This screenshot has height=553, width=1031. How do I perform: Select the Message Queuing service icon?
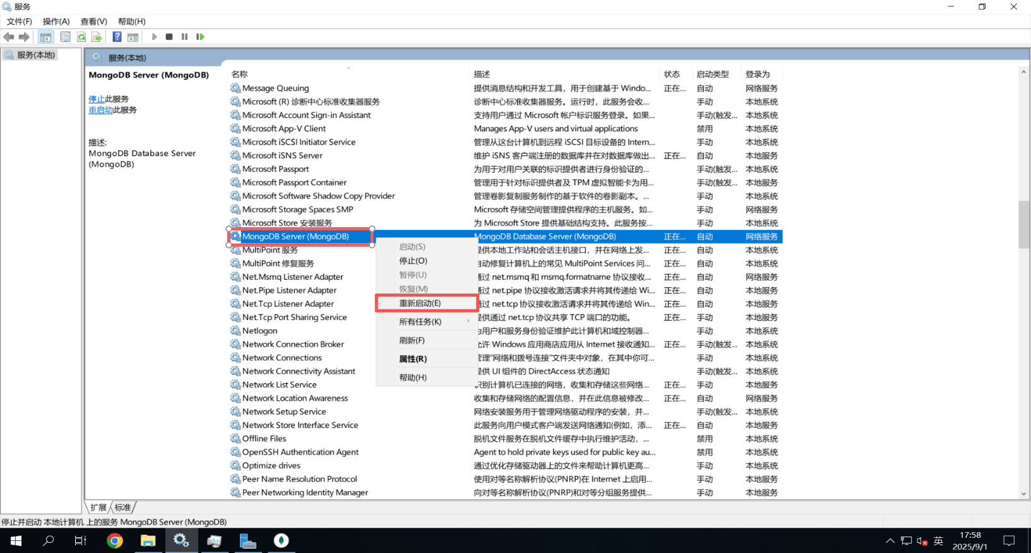point(235,88)
